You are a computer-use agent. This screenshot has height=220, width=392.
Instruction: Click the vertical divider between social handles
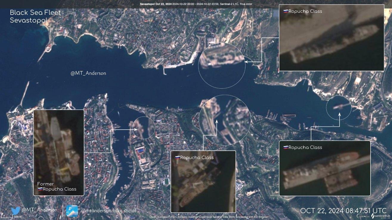(x=63, y=210)
